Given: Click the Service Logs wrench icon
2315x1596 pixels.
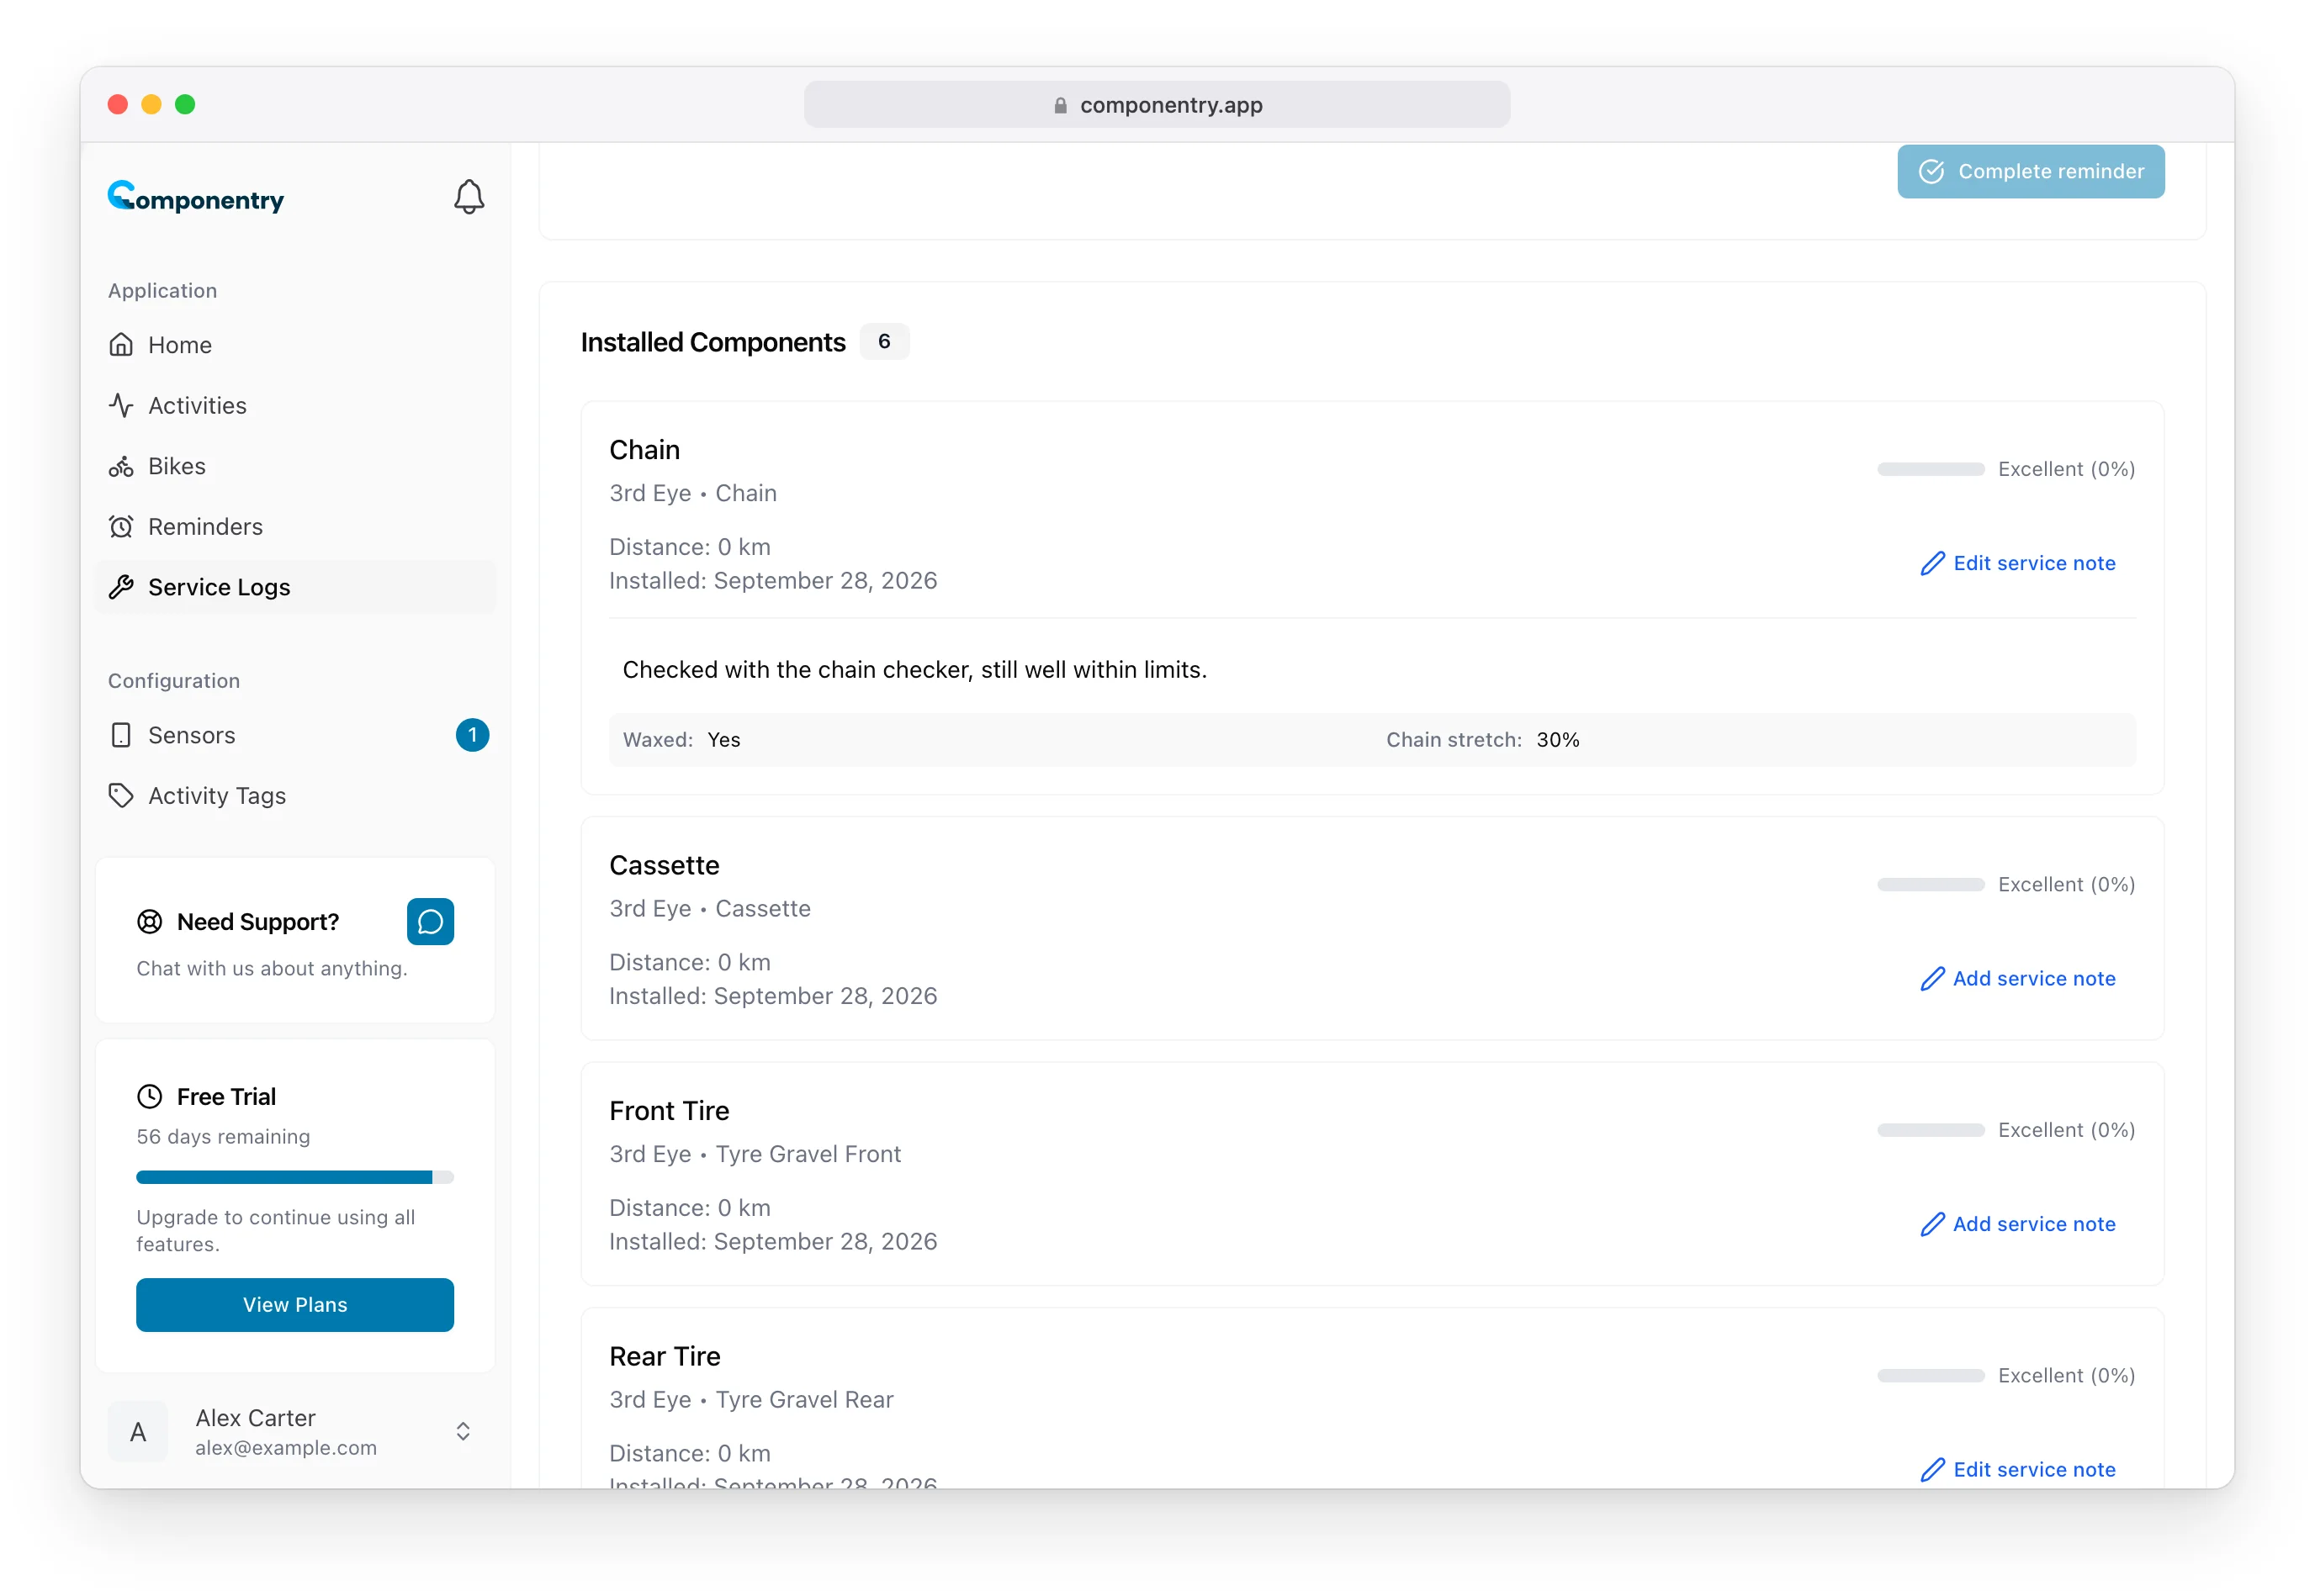Looking at the screenshot, I should click(x=121, y=587).
